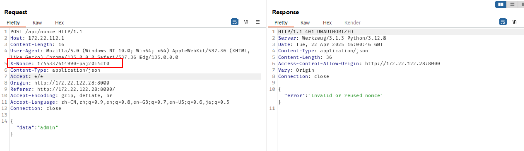Screen dimensions: 524x151
Task: Click the response 'Content-Type: application/json' header
Action: click(x=323, y=51)
